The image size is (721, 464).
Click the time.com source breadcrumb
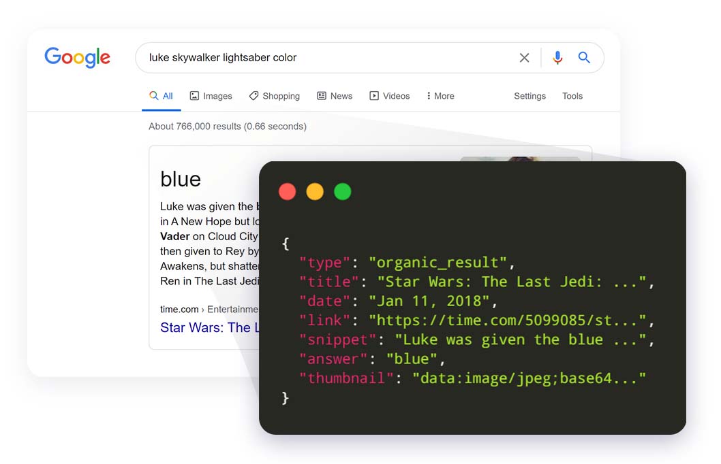tap(180, 309)
